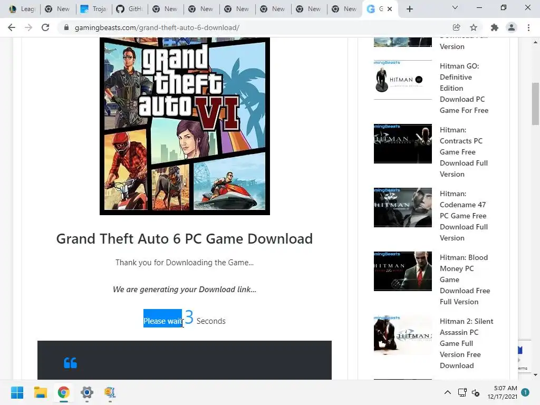Bookmark this page with the star
Viewport: 540px width, 405px height.
[474, 27]
